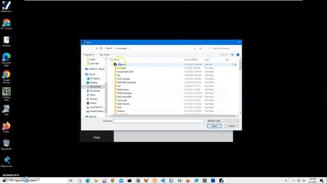Click the Open button
The image size is (327, 184).
click(x=214, y=126)
